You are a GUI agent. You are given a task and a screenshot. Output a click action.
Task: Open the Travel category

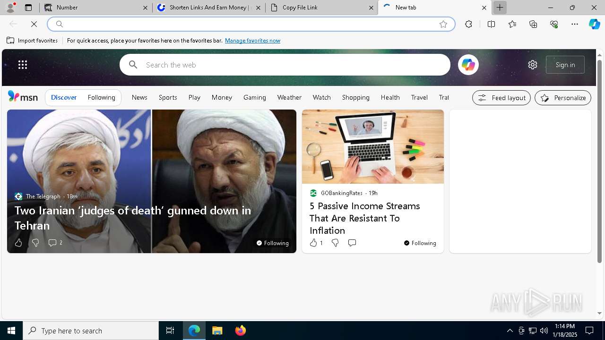tap(419, 97)
